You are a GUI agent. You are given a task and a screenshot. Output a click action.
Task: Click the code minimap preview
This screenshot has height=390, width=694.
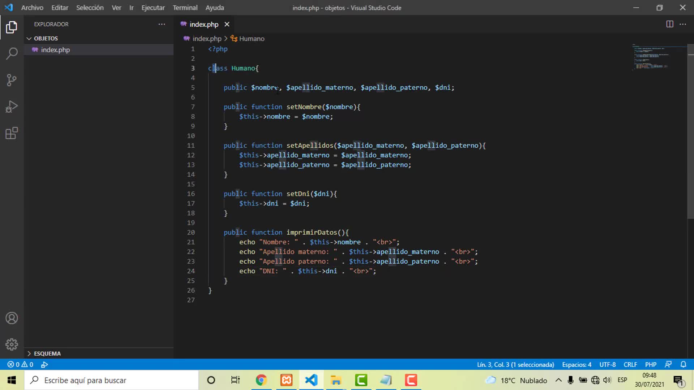(651, 57)
